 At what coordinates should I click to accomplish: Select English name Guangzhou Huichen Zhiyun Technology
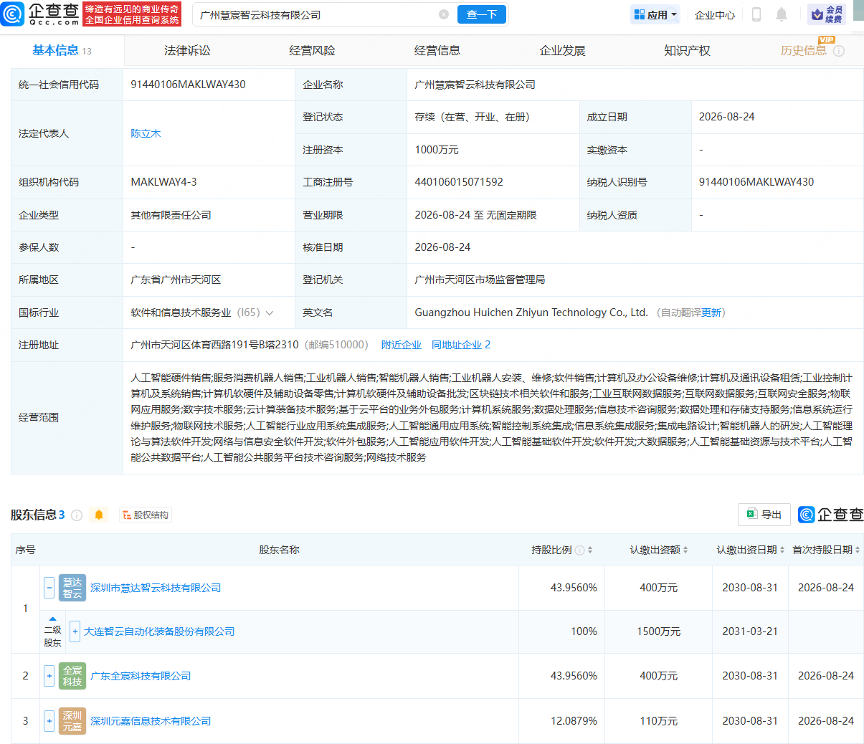pyautogui.click(x=531, y=313)
